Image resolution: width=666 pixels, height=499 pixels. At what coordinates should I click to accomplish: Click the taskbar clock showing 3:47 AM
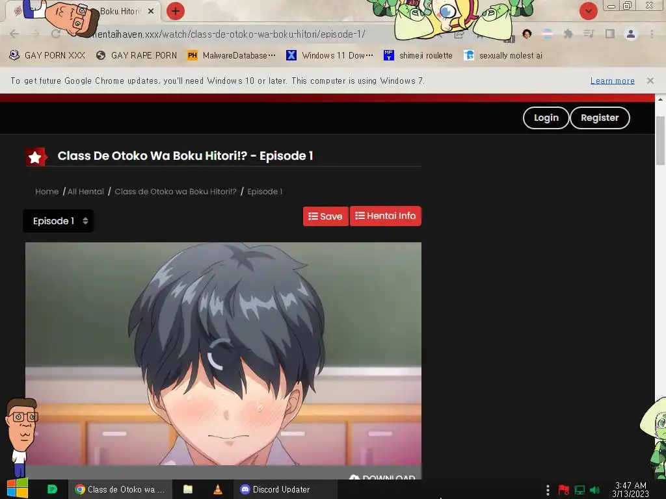tap(630, 489)
